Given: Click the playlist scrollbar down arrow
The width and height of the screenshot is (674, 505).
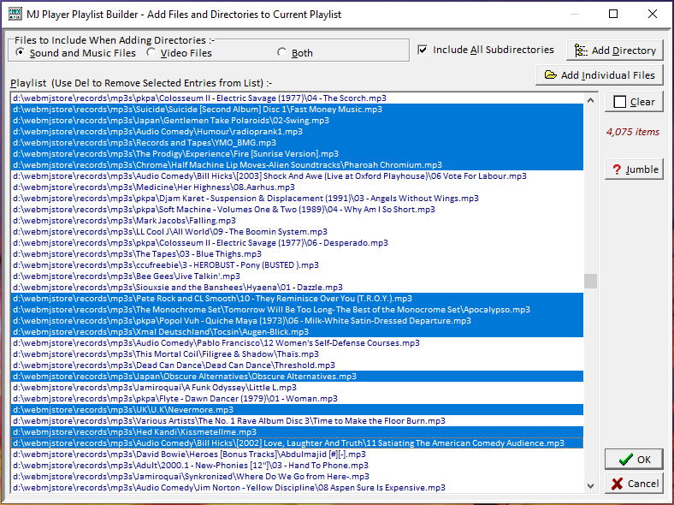Looking at the screenshot, I should 591,485.
